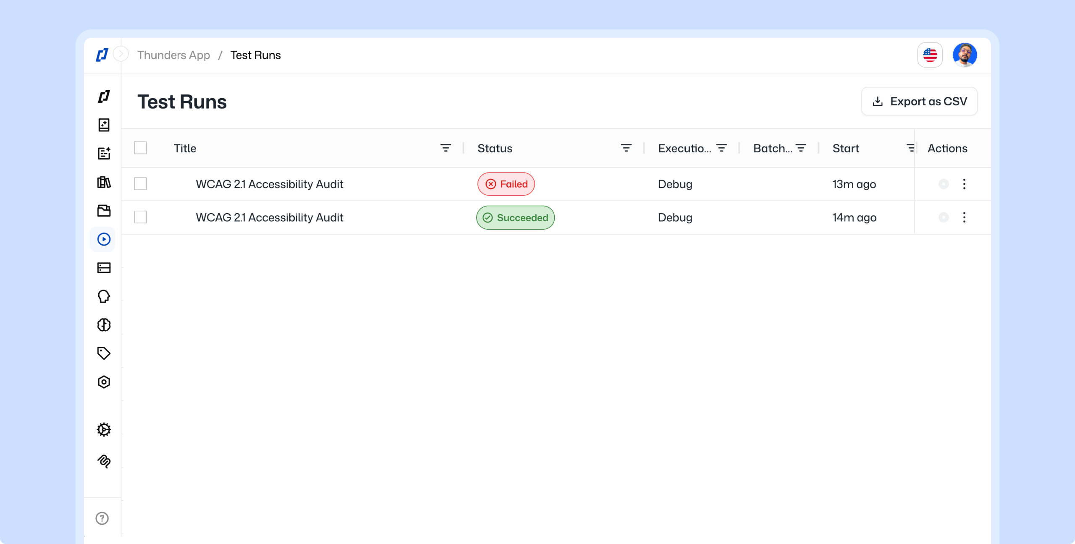Click the library books sidebar icon

[x=104, y=182]
